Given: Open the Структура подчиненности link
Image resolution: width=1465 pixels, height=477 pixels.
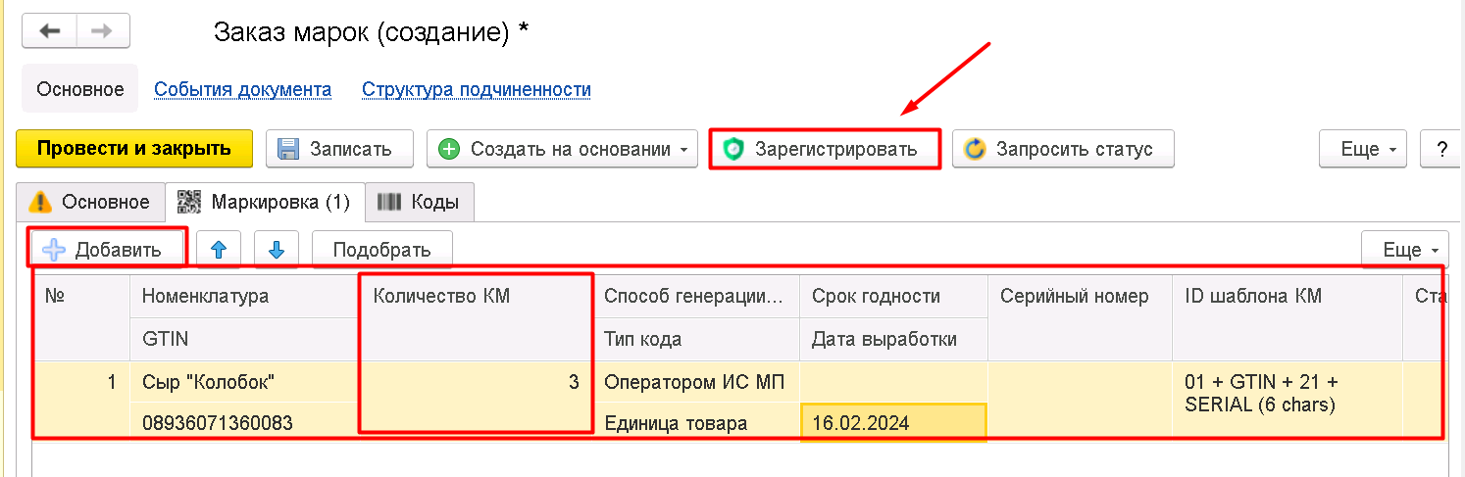Looking at the screenshot, I should coord(477,89).
